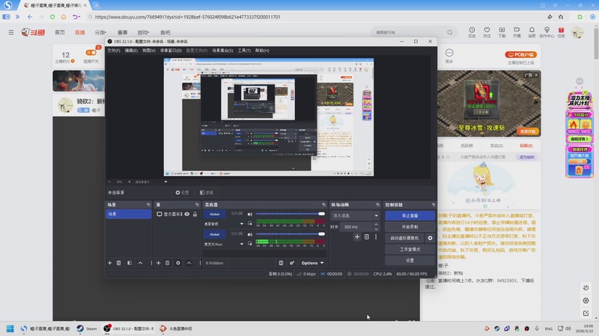This screenshot has height=336, width=599.
Task: Open advanced audio properties gears icon
Action: (291, 263)
